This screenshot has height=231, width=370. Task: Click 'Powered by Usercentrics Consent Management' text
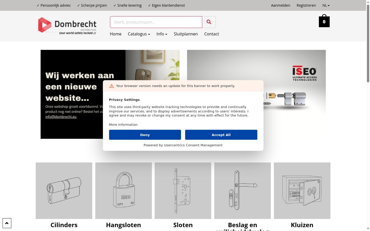click(x=183, y=145)
